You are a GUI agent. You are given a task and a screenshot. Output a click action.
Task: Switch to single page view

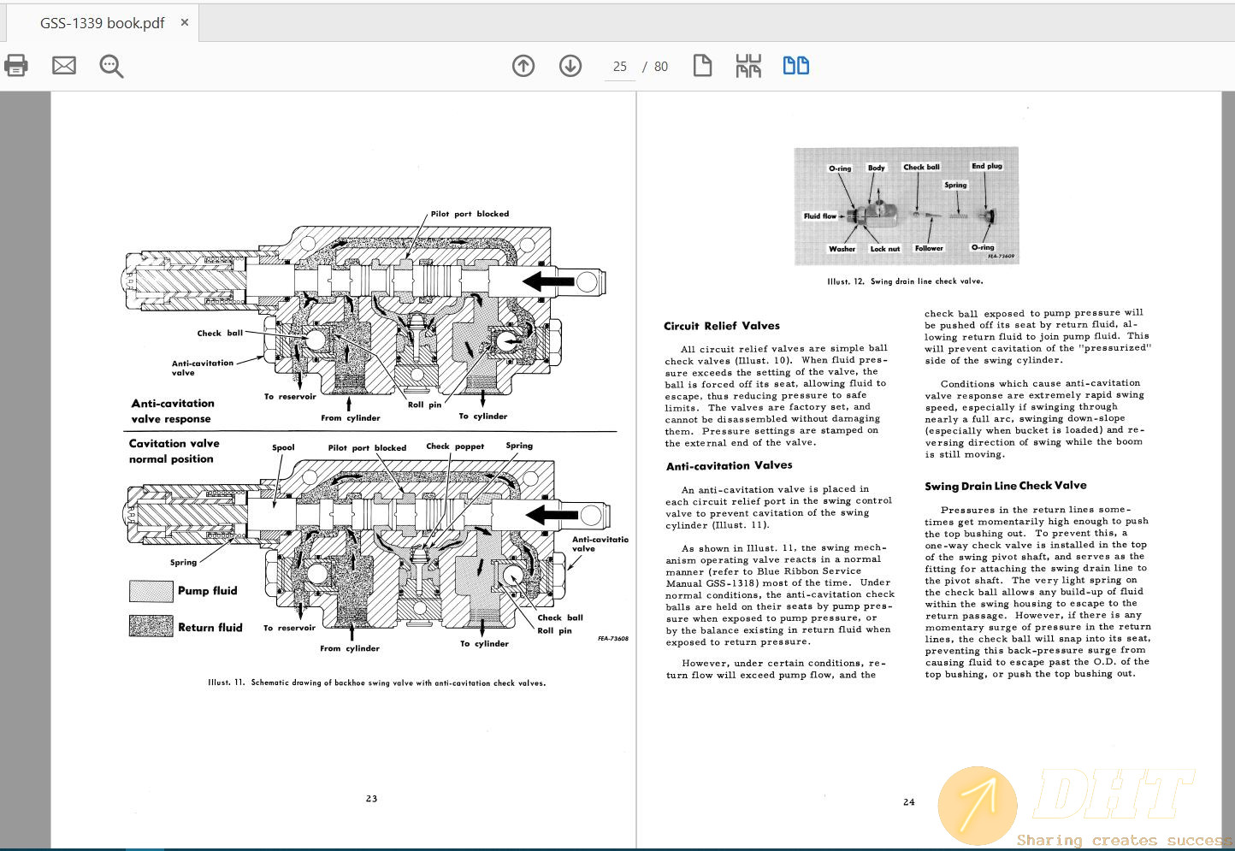[702, 66]
